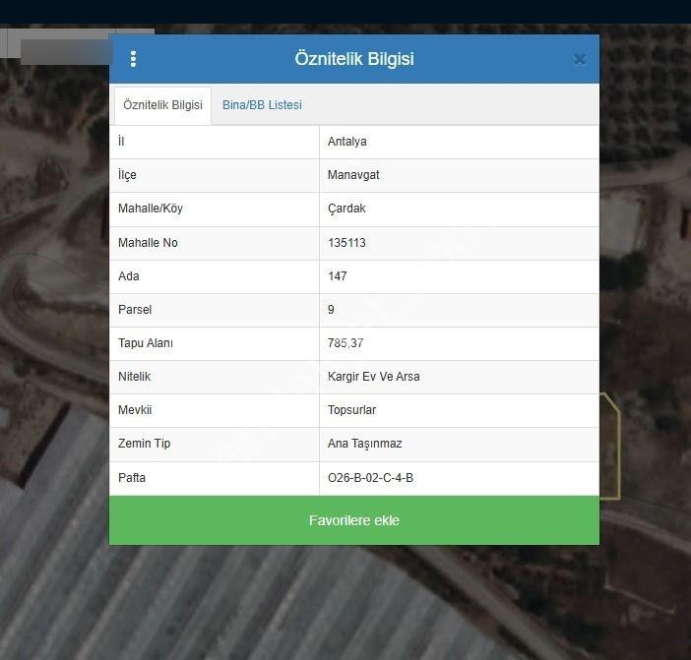Click the Tapu Alanı row label

click(x=146, y=343)
